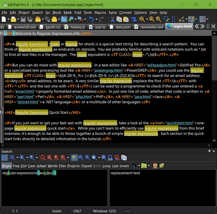Open the Search menu
This screenshot has height=214, width=217.
tap(38, 12)
